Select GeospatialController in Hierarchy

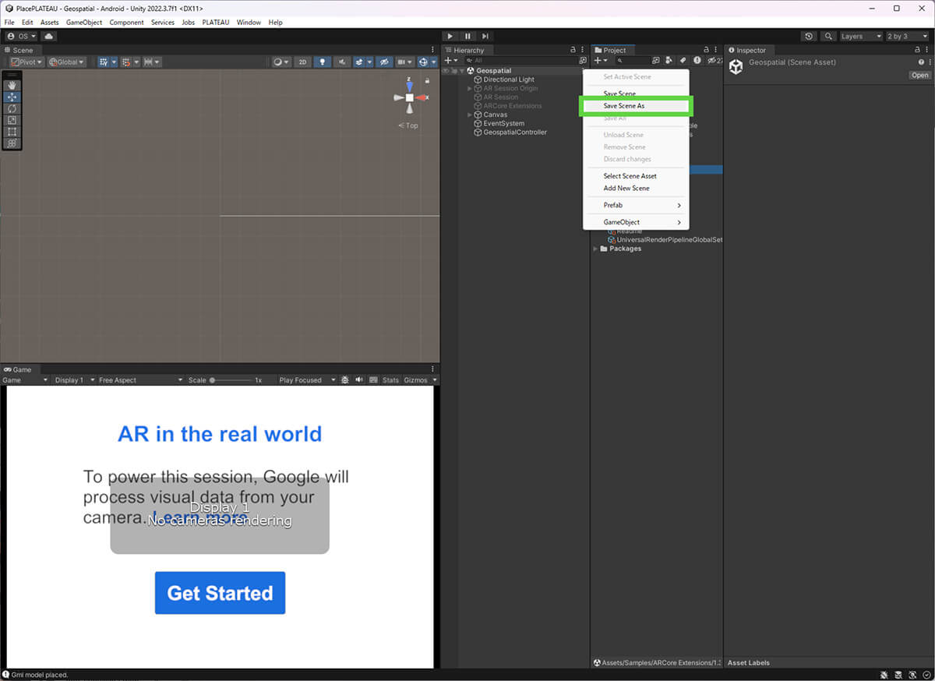click(x=515, y=132)
